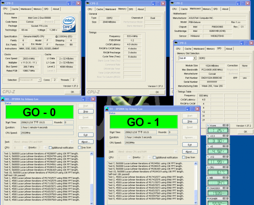Viewport: 254px width, 205px height.
Task: Open the Priority dropdown in GO - 1 window
Action: coord(150,157)
